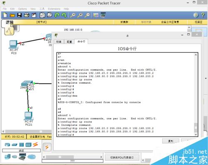The width and height of the screenshot is (208, 165).
Task: Click the connection list scrollbar left arrow
Action: [x=44, y=157]
